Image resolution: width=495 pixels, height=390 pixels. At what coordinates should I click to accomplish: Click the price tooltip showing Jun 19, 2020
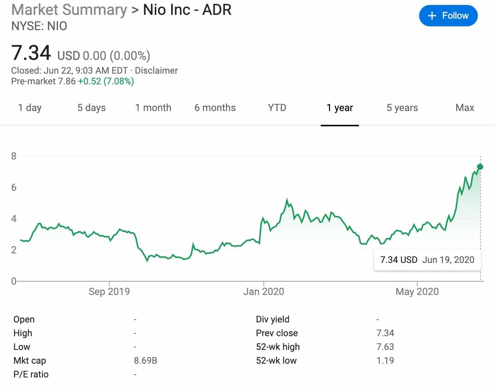tap(427, 260)
